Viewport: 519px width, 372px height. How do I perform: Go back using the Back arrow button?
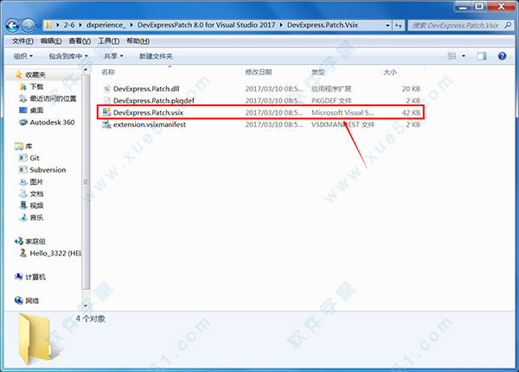(x=12, y=25)
